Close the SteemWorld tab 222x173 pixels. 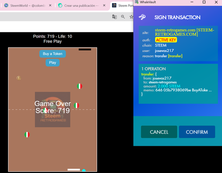coord(50,6)
